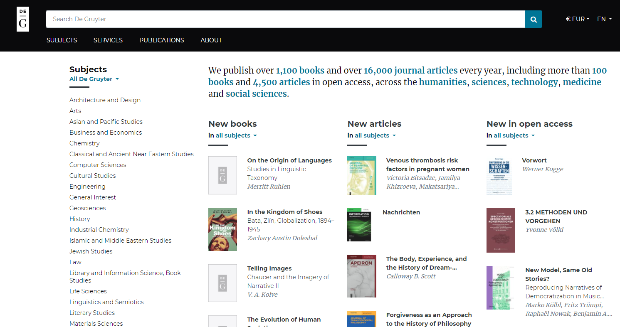The image size is (620, 327).
Task: Follow the social sciences link
Action: 256,94
